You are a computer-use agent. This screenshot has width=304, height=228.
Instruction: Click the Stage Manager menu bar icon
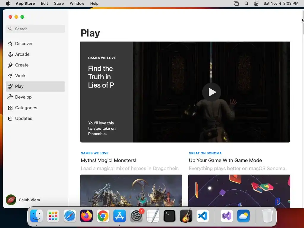[x=236, y=4]
